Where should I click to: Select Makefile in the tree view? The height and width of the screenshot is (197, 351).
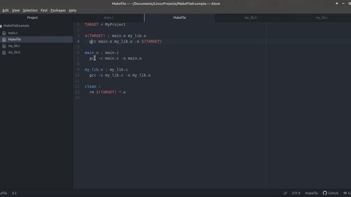(14, 39)
